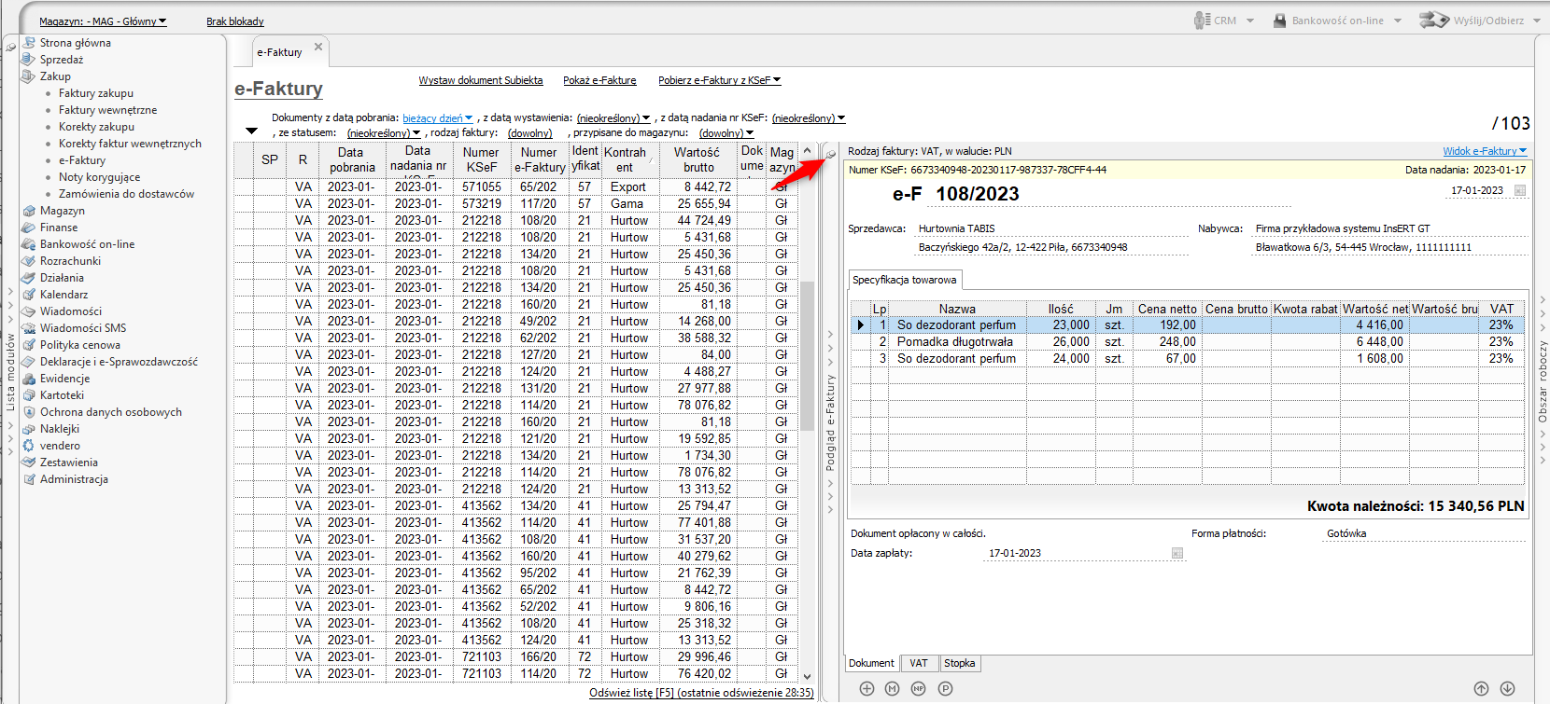Switch to the VAT tab

coord(919,663)
